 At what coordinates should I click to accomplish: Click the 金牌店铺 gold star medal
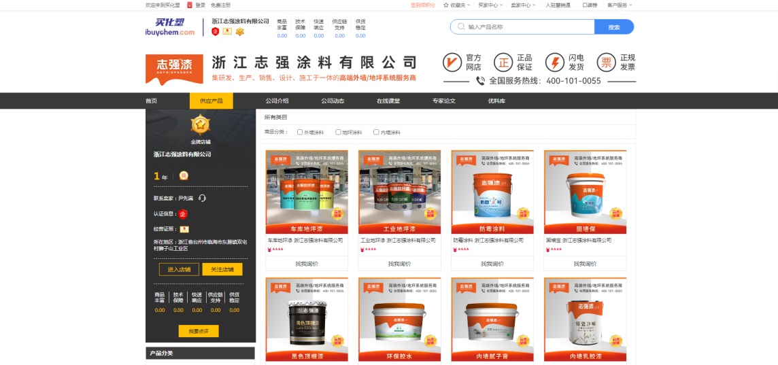[201, 125]
